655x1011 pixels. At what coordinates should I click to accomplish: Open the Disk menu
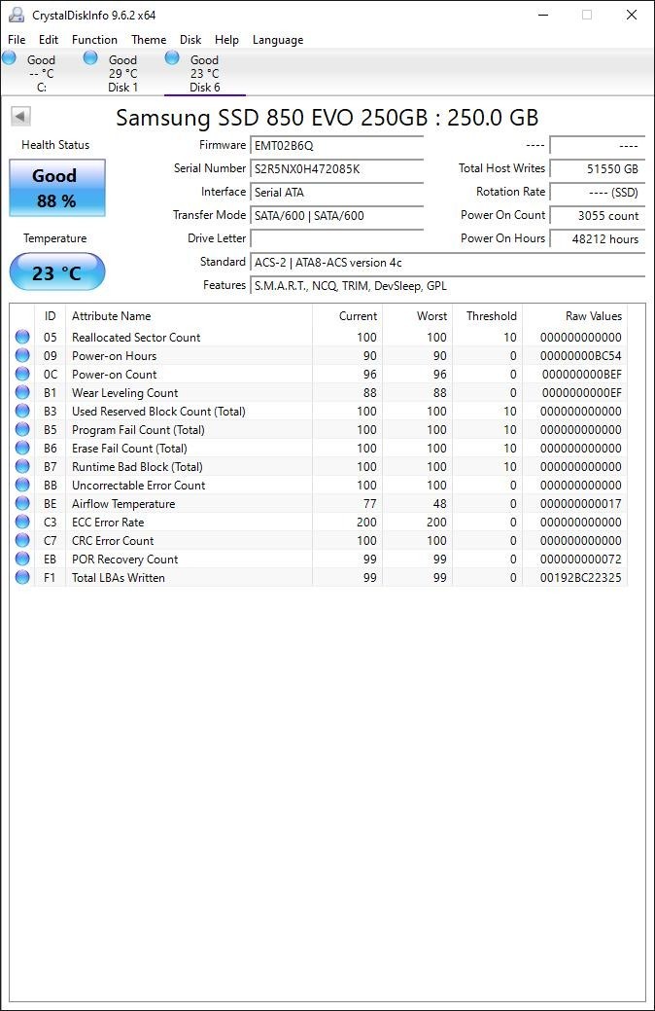(x=190, y=39)
